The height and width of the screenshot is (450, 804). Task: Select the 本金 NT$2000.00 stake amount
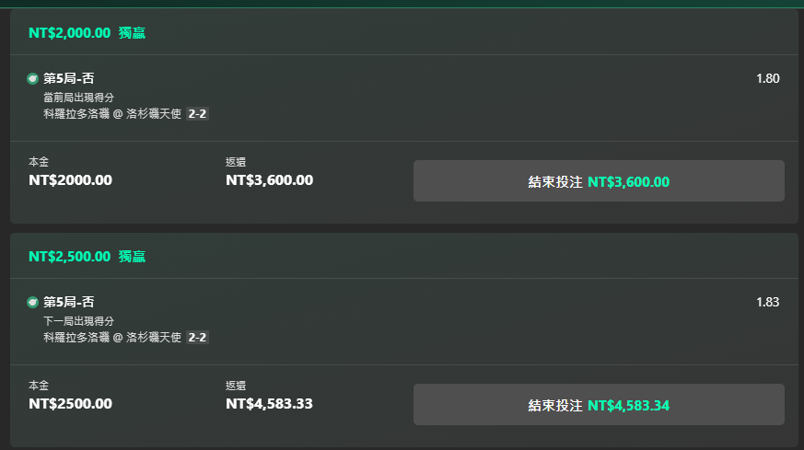70,179
